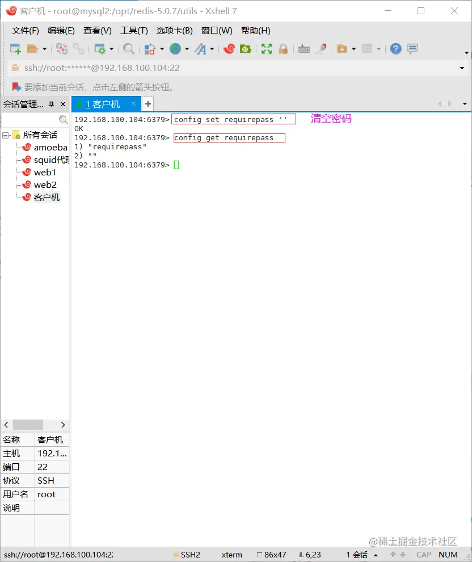The width and height of the screenshot is (472, 562).
Task: Expand the new folder icon dropdown arrow
Action: [354, 49]
